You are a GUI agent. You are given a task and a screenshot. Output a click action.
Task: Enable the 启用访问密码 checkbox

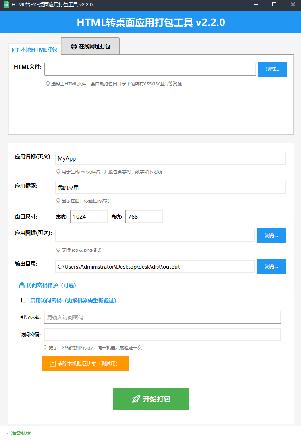tap(23, 300)
